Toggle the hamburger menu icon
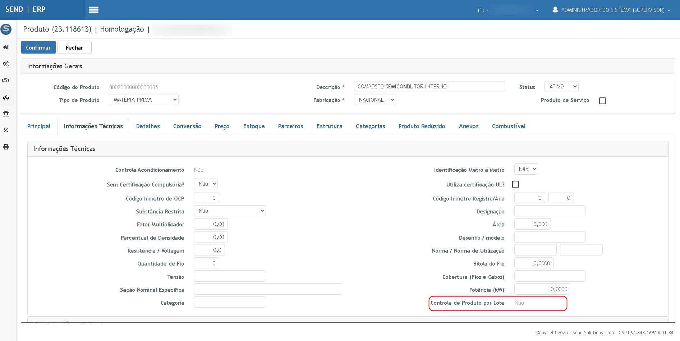Screen dimensions: 680x341 pos(93,10)
